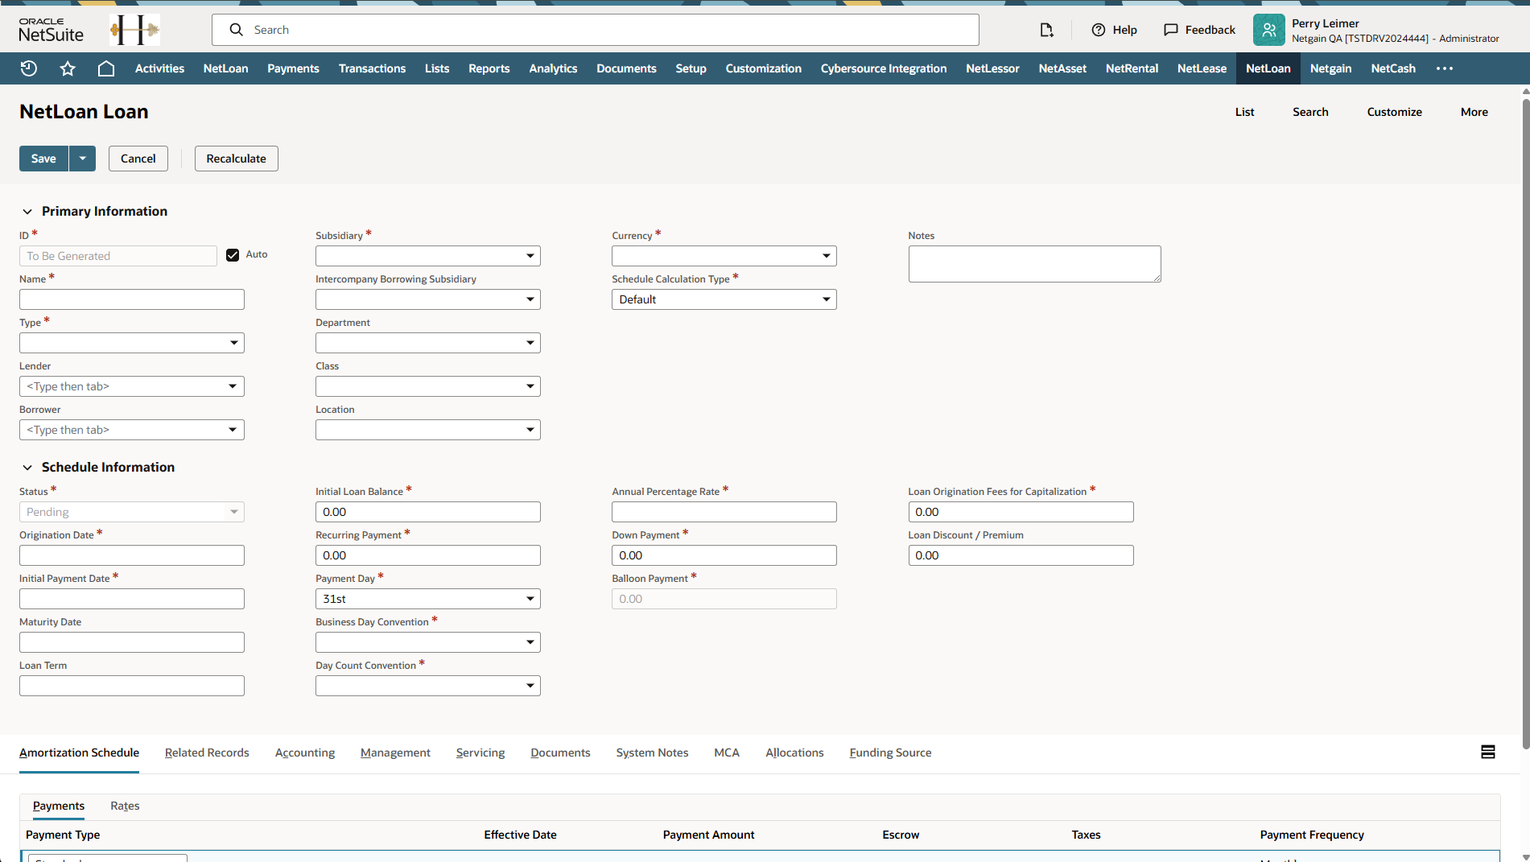Image resolution: width=1530 pixels, height=862 pixels.
Task: Collapse the Primary Information section
Action: click(27, 212)
